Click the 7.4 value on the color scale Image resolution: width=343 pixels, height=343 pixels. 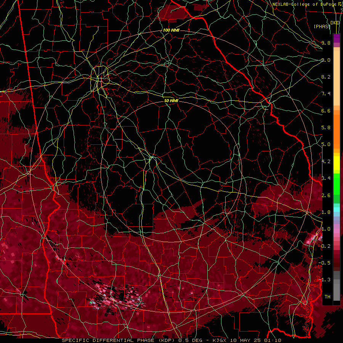click(326, 94)
